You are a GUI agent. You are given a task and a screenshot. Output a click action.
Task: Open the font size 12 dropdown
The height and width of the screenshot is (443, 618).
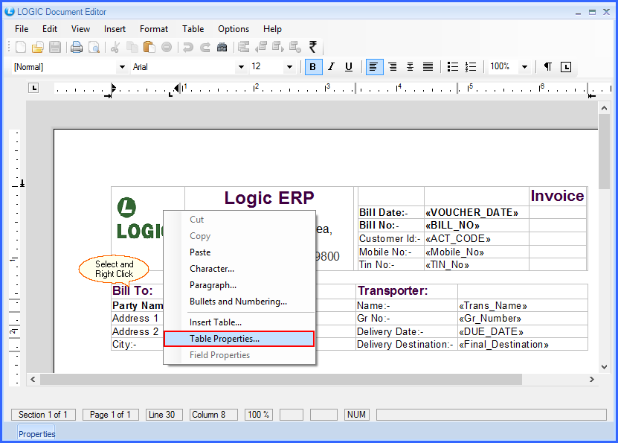290,67
